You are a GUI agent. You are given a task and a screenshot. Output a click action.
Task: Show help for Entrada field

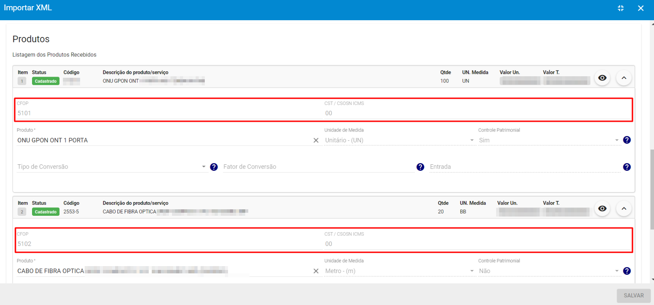click(x=627, y=167)
